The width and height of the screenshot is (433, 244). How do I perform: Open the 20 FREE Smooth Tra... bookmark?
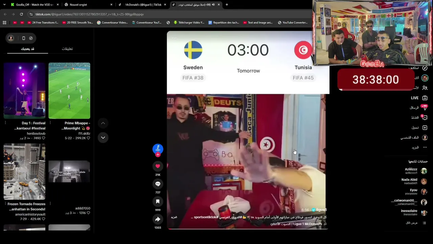click(77, 23)
